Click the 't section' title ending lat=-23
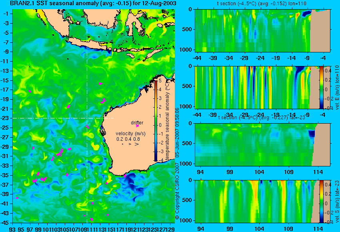The height and width of the screenshot is (232, 340). 262,118
